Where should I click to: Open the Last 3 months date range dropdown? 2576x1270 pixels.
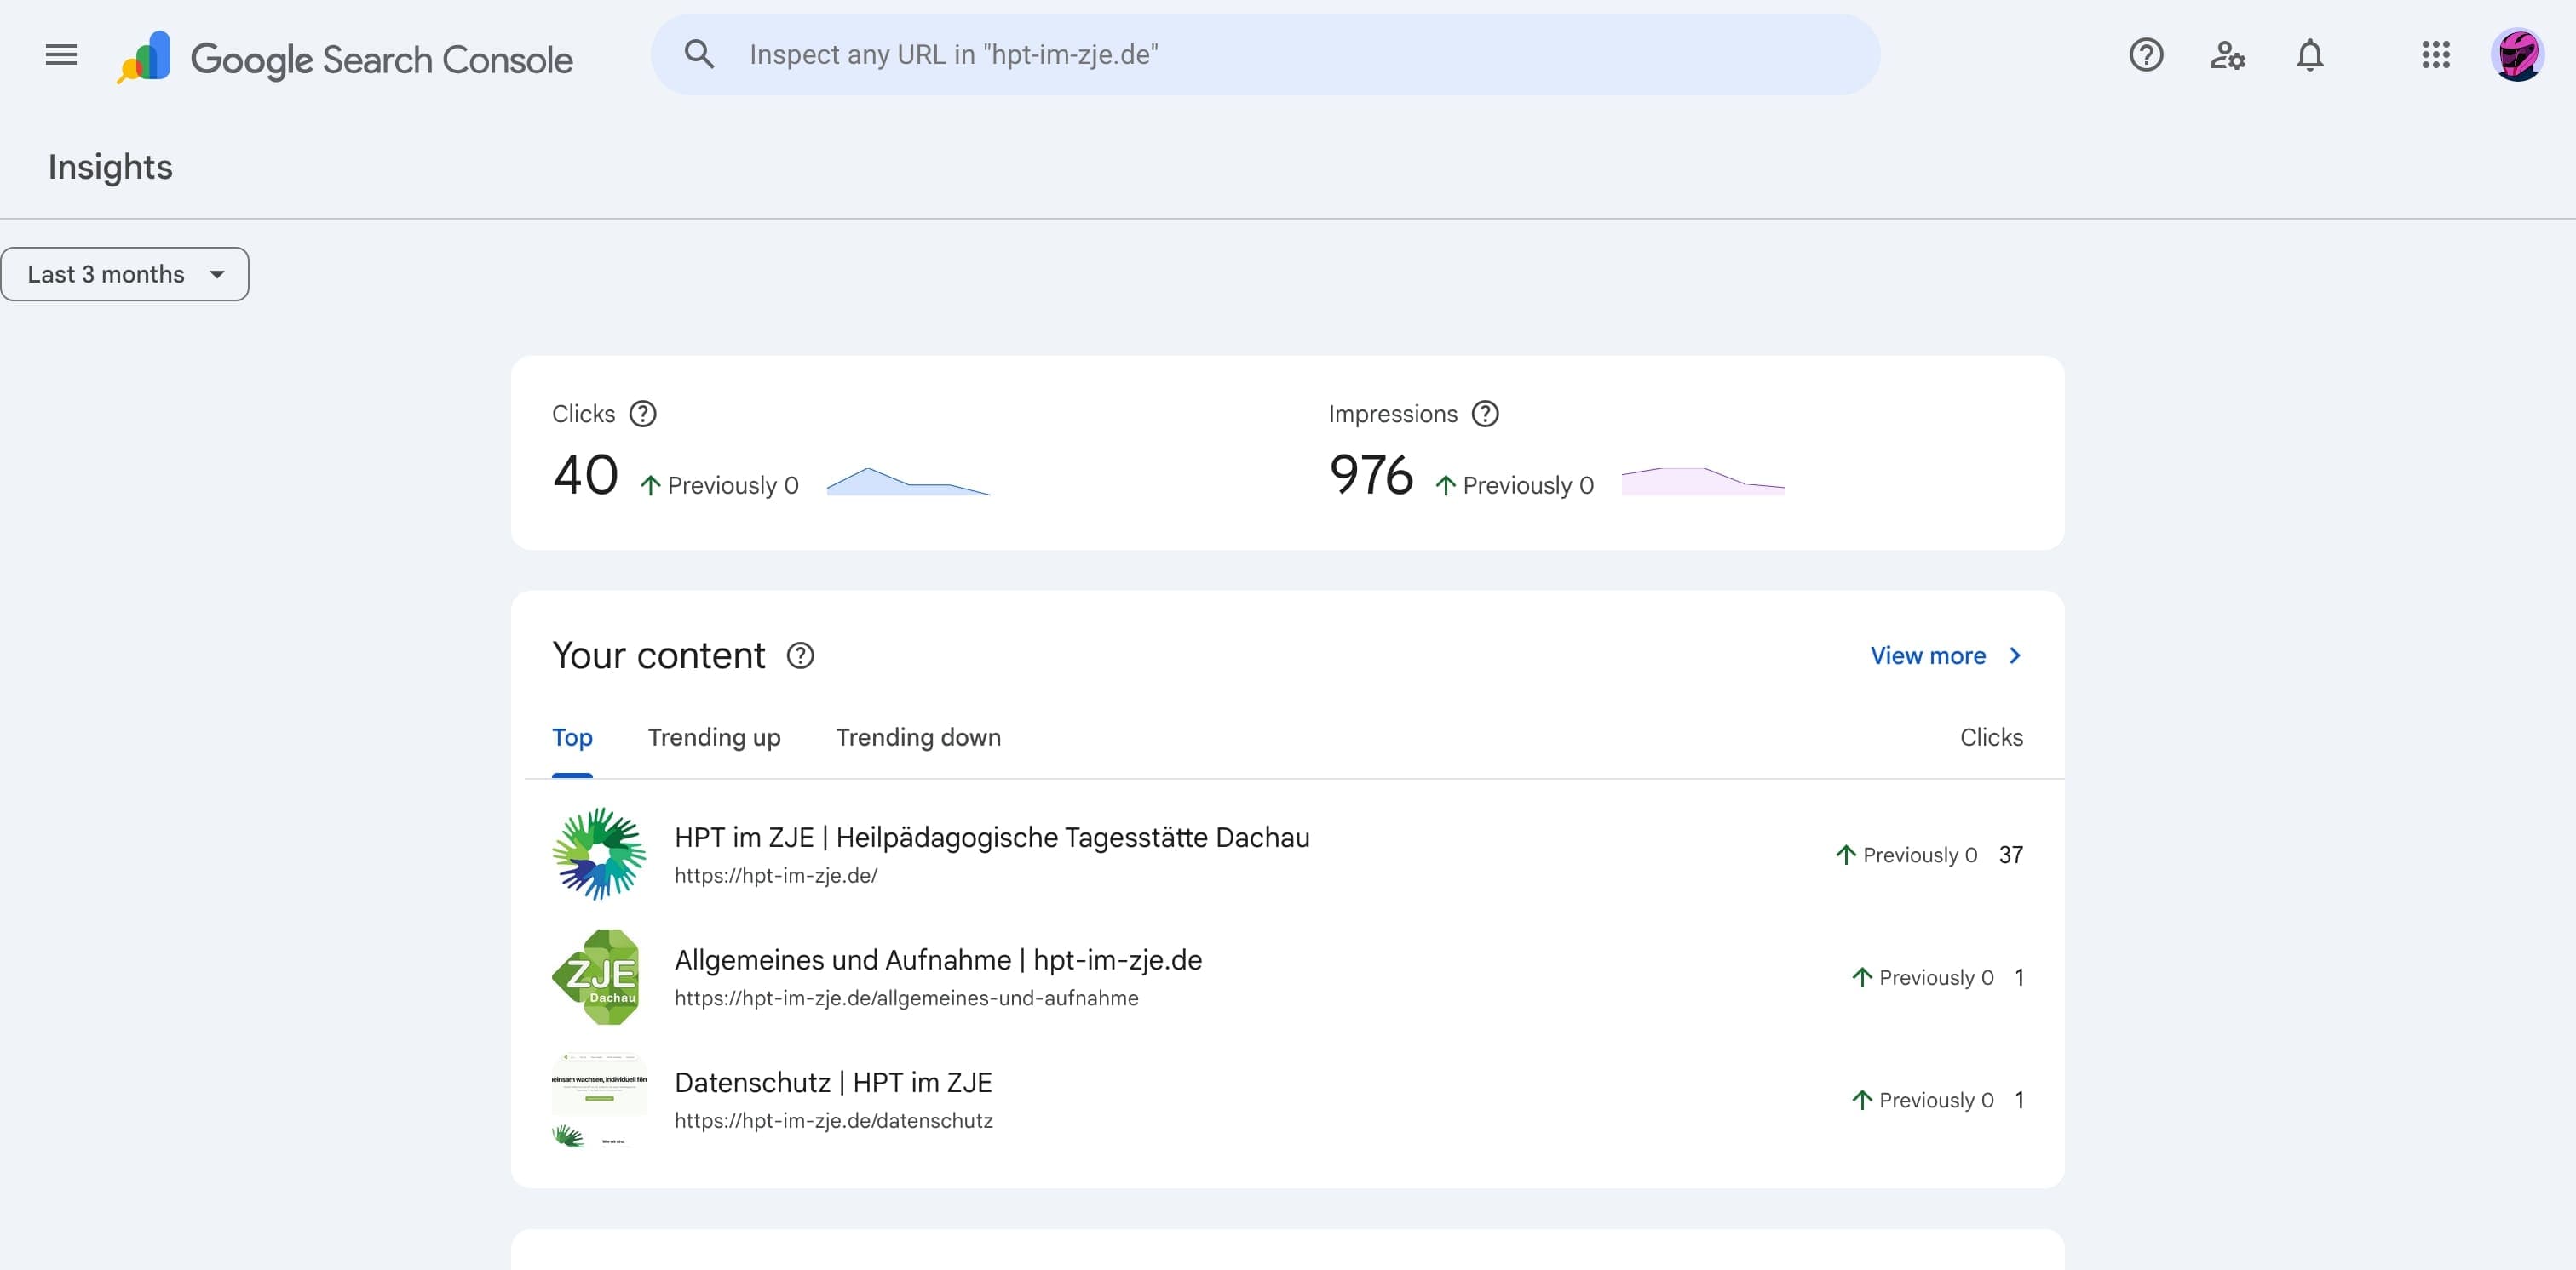coord(124,272)
